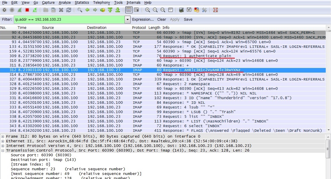Select packet 309 'authenticate plain' request
This screenshot has width=331, height=179.
163,56
